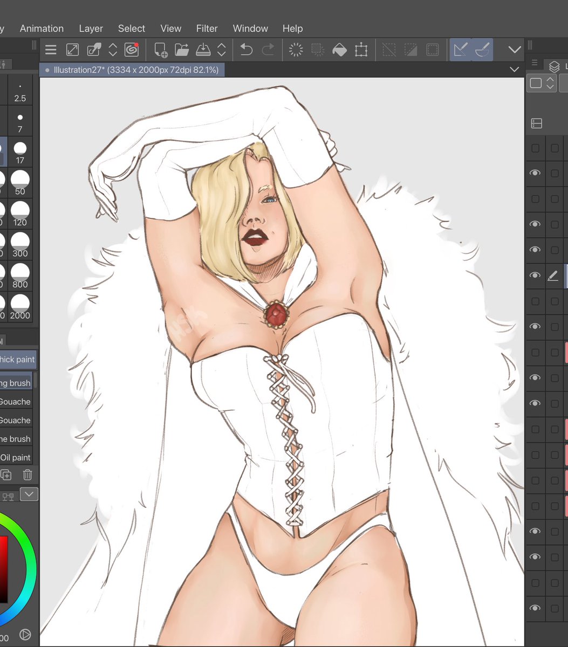The image size is (568, 647).
Task: Open the Select menu
Action: [x=132, y=29]
